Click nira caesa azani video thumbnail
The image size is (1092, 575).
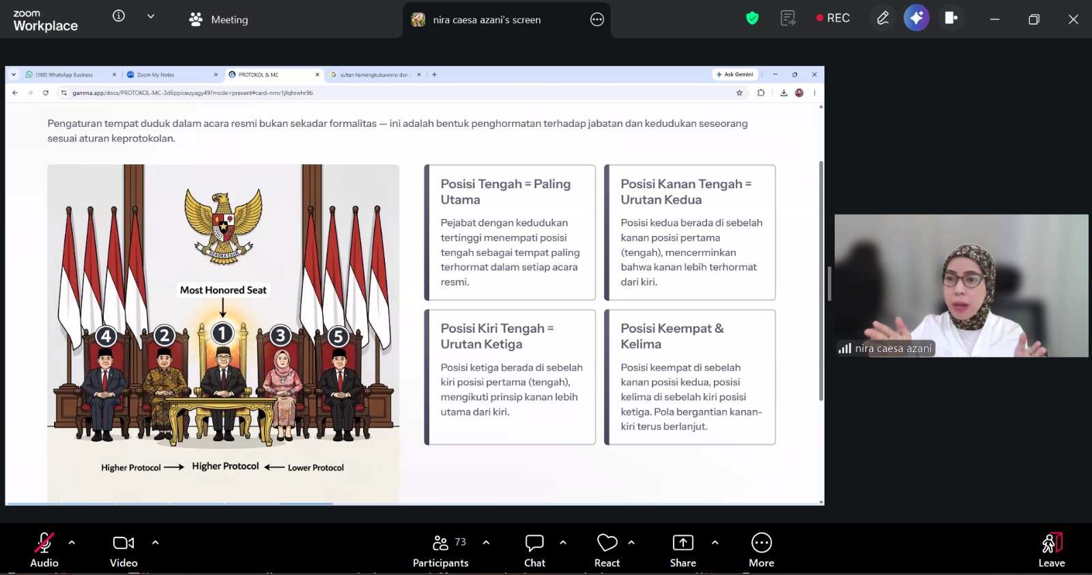pyautogui.click(x=962, y=286)
